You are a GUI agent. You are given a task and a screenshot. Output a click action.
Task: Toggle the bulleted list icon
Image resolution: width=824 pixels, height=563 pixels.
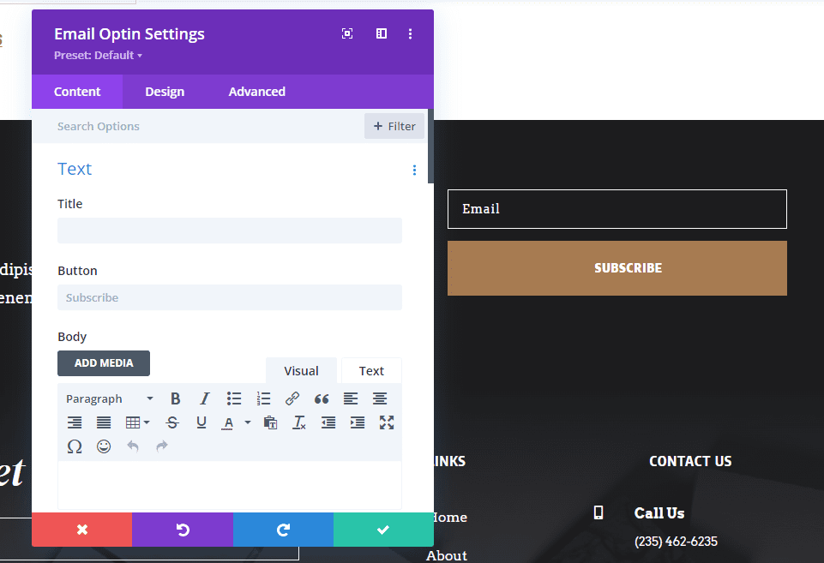click(x=233, y=398)
